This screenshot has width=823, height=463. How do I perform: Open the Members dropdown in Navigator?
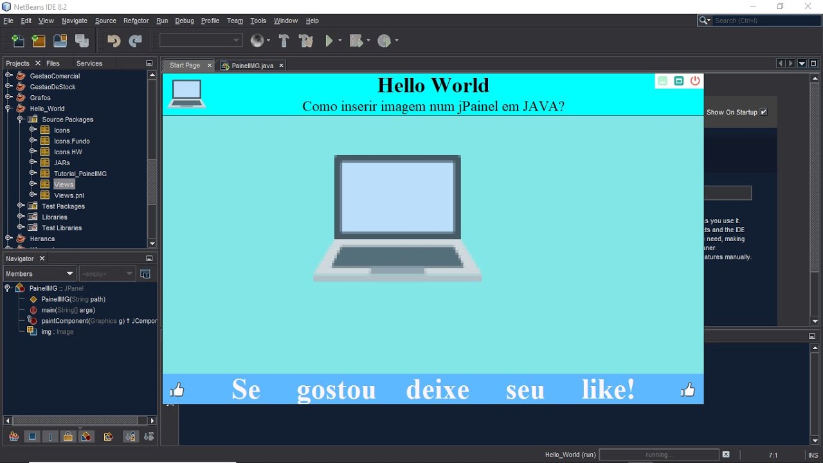39,274
